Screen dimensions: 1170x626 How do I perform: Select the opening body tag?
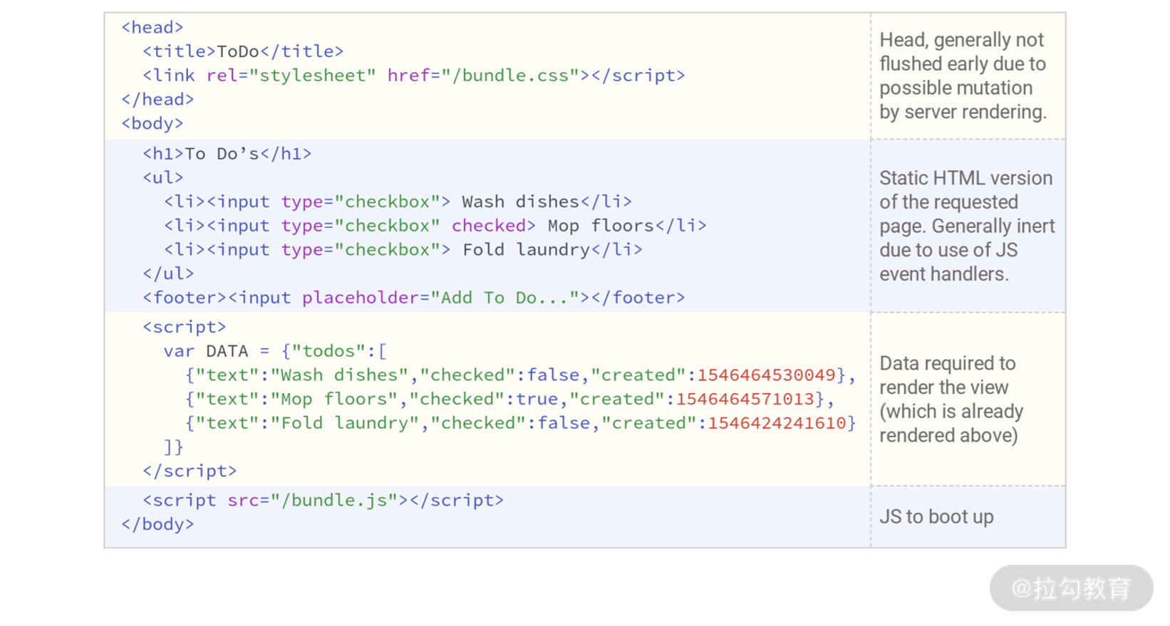(x=152, y=123)
